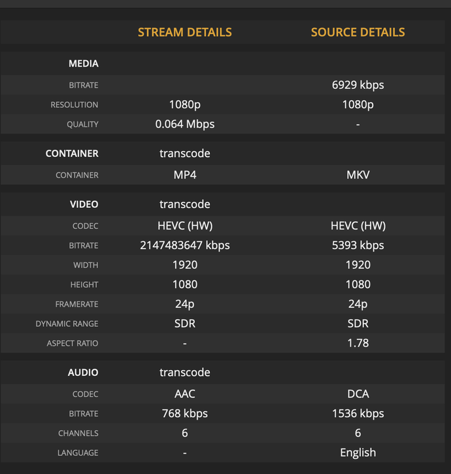Click the 1.78 aspect ratio value
The image size is (451, 474).
point(358,343)
